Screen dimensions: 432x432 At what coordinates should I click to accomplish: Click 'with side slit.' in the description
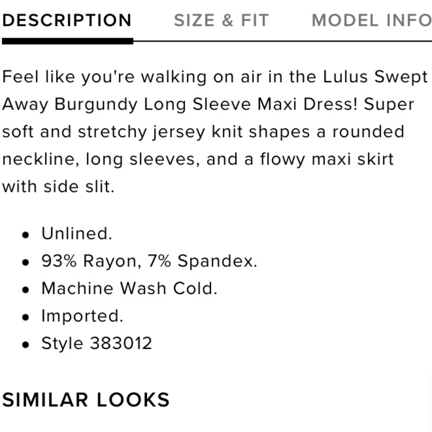[x=58, y=187]
